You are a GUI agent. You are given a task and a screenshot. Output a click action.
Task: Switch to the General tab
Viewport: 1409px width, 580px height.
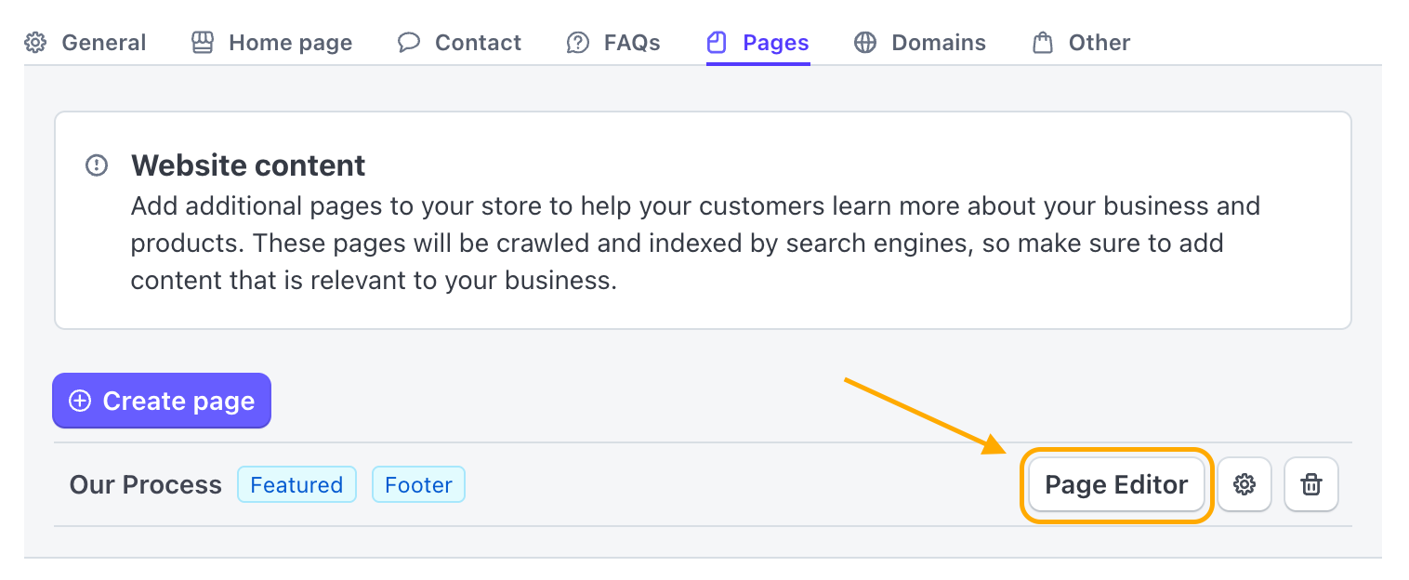click(x=103, y=42)
